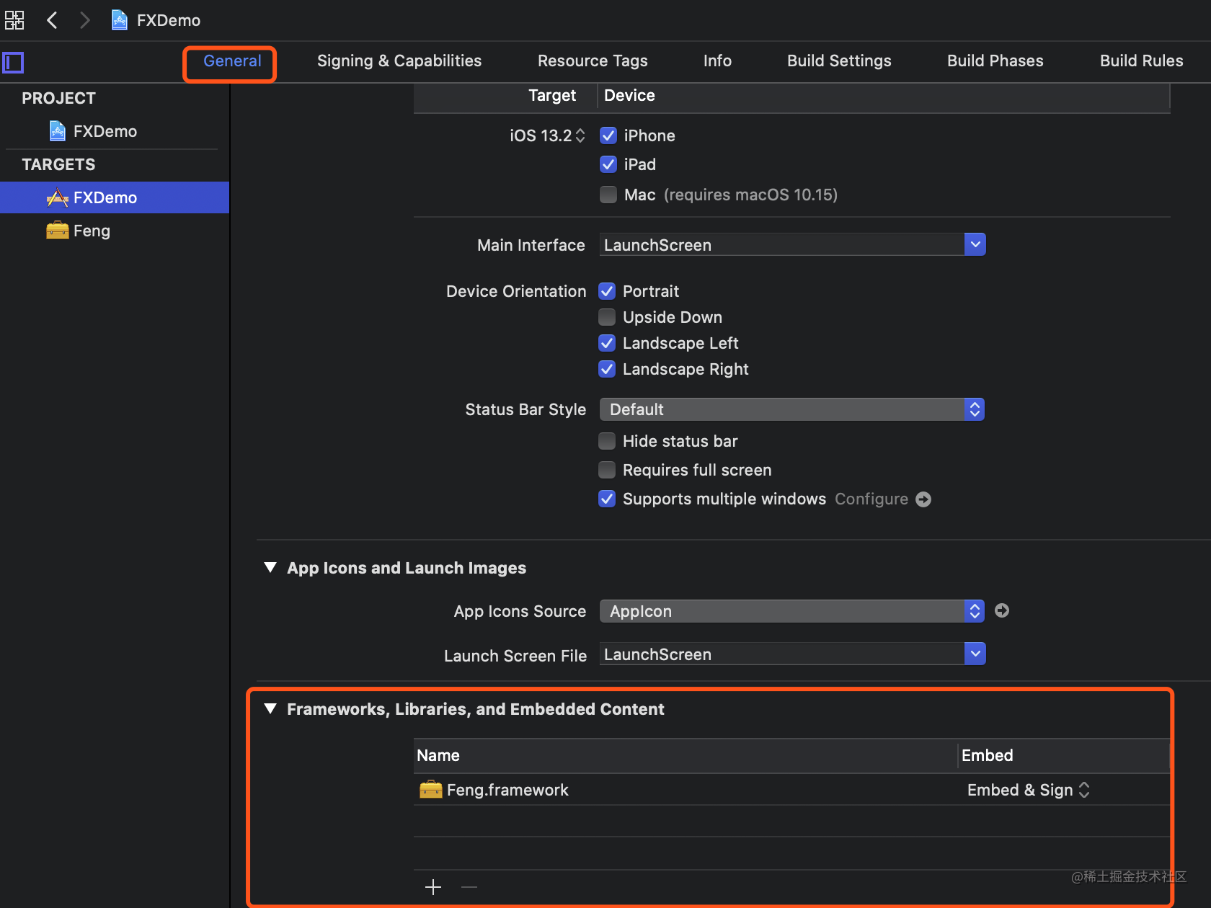This screenshot has width=1211, height=908.
Task: Enable Requires full screen checkbox
Action: (607, 470)
